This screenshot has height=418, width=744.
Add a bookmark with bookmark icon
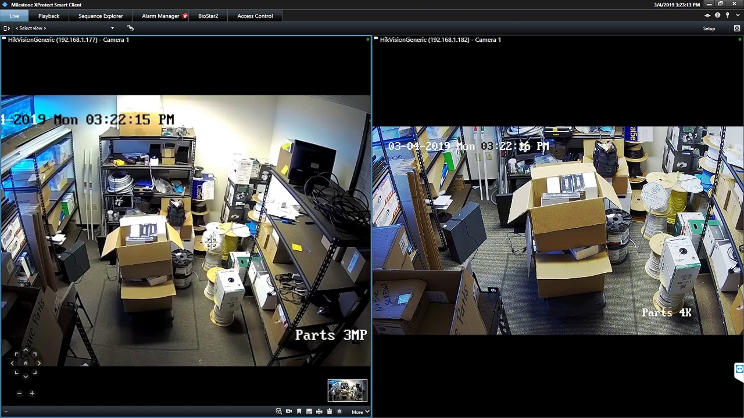pyautogui.click(x=299, y=412)
